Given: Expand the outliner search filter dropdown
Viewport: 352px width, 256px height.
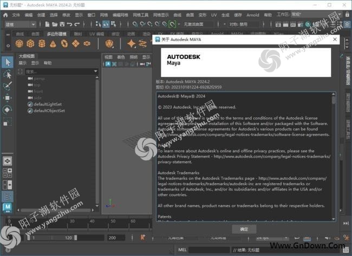Looking at the screenshot, I should coord(95,71).
